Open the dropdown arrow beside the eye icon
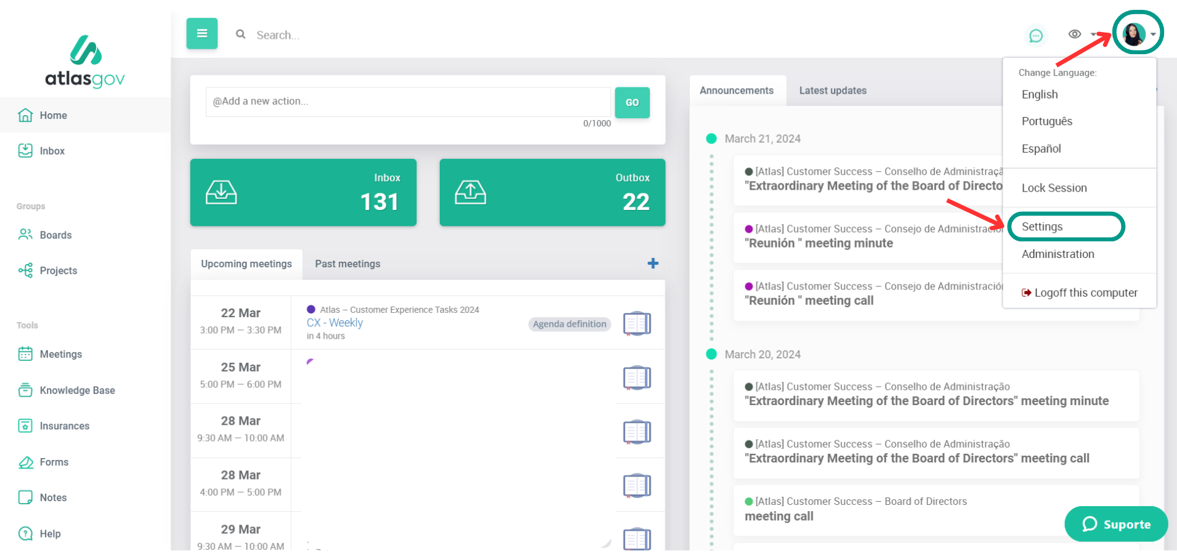This screenshot has height=556, width=1177. point(1093,34)
